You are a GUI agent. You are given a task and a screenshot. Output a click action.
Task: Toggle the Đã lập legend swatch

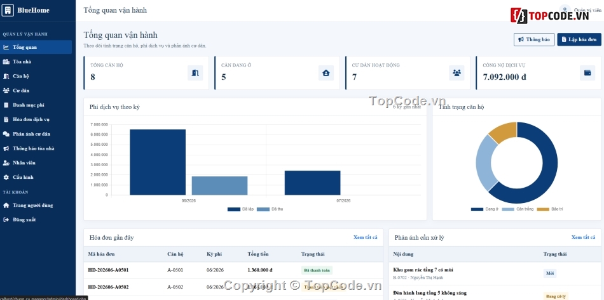coord(234,209)
